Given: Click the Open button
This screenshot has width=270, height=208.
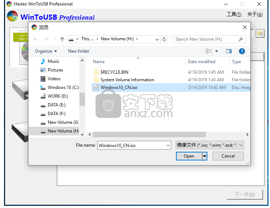Looking at the screenshot, I should pyautogui.click(x=189, y=156).
